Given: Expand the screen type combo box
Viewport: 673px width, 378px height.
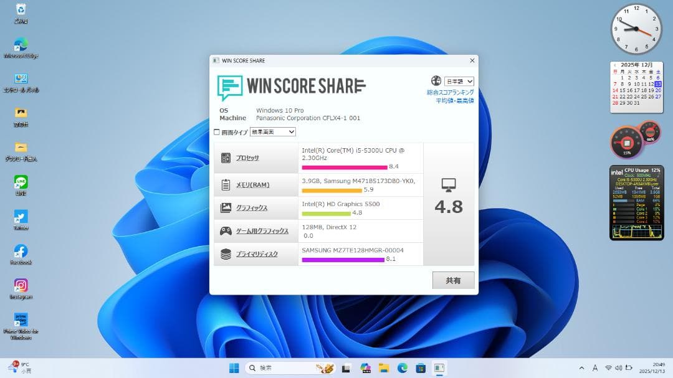Looking at the screenshot, I should click(x=272, y=132).
